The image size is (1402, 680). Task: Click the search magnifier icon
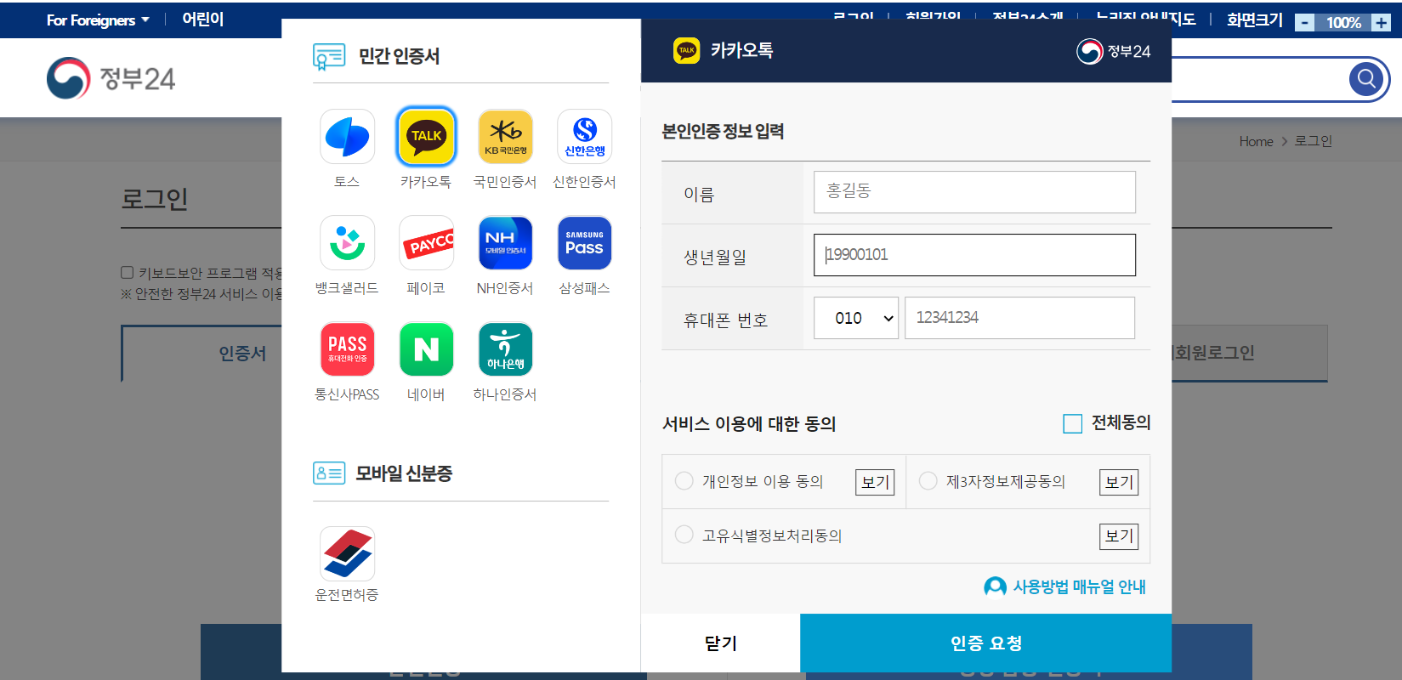(1366, 79)
